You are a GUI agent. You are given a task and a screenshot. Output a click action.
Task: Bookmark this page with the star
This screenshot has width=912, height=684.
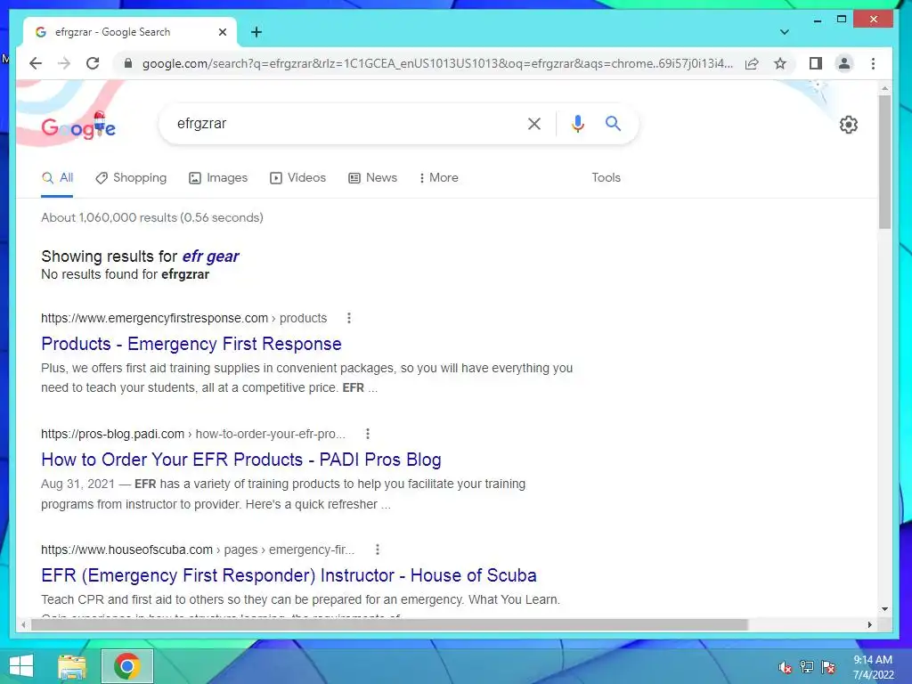pyautogui.click(x=780, y=63)
